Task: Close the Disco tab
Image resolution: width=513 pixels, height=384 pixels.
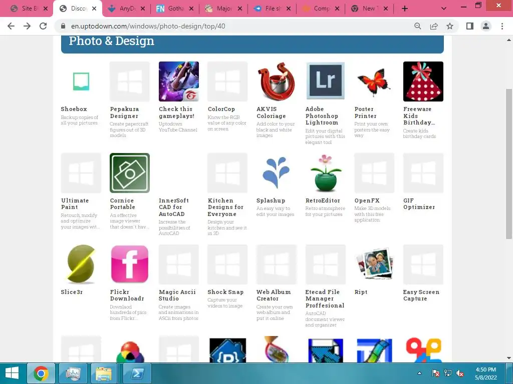Action: [x=94, y=8]
